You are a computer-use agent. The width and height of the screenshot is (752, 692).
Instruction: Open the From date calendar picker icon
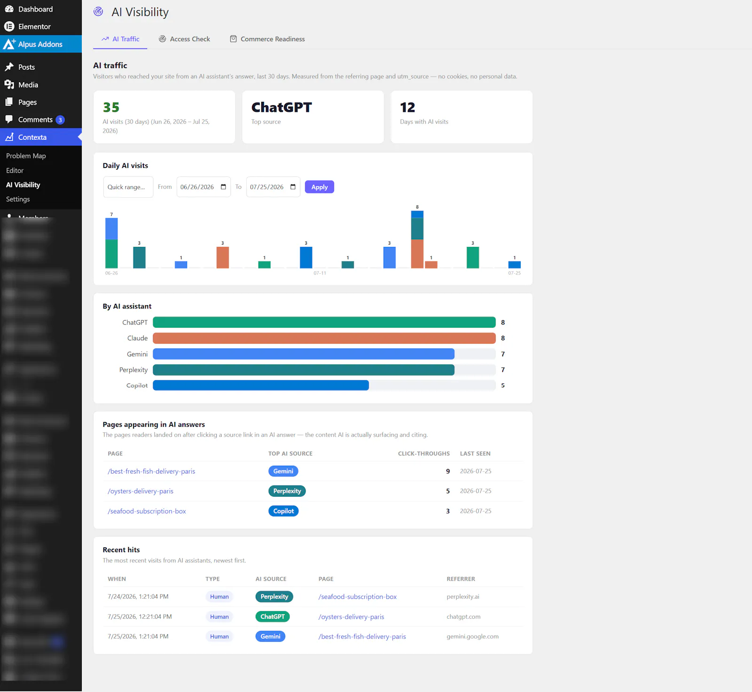[223, 187]
